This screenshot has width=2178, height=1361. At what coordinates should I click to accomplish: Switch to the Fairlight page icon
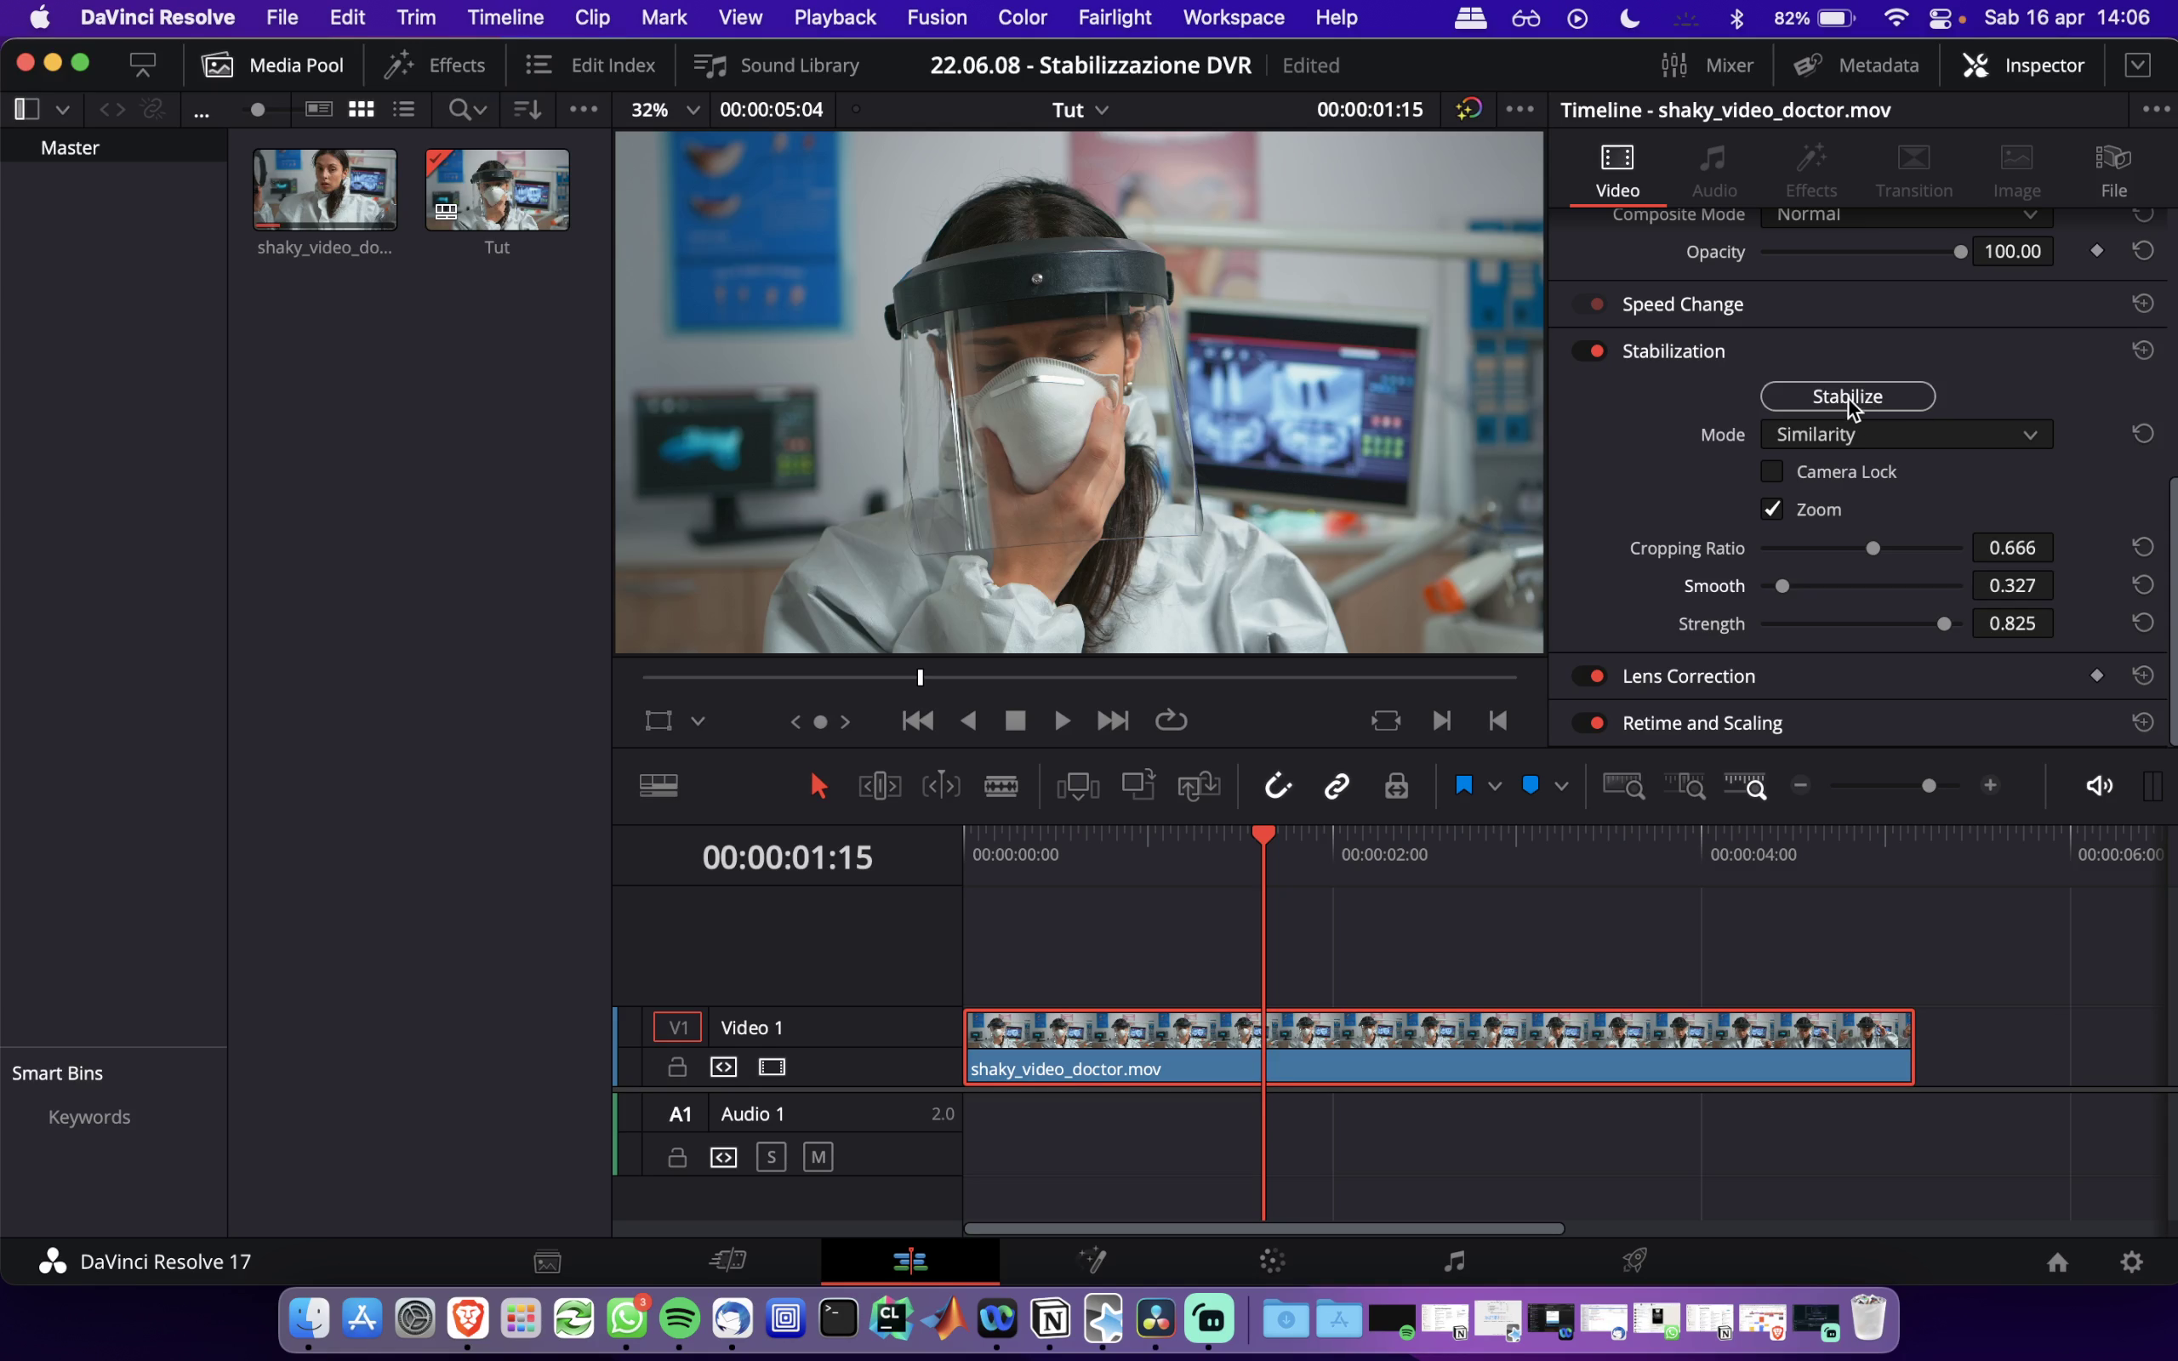[1454, 1260]
